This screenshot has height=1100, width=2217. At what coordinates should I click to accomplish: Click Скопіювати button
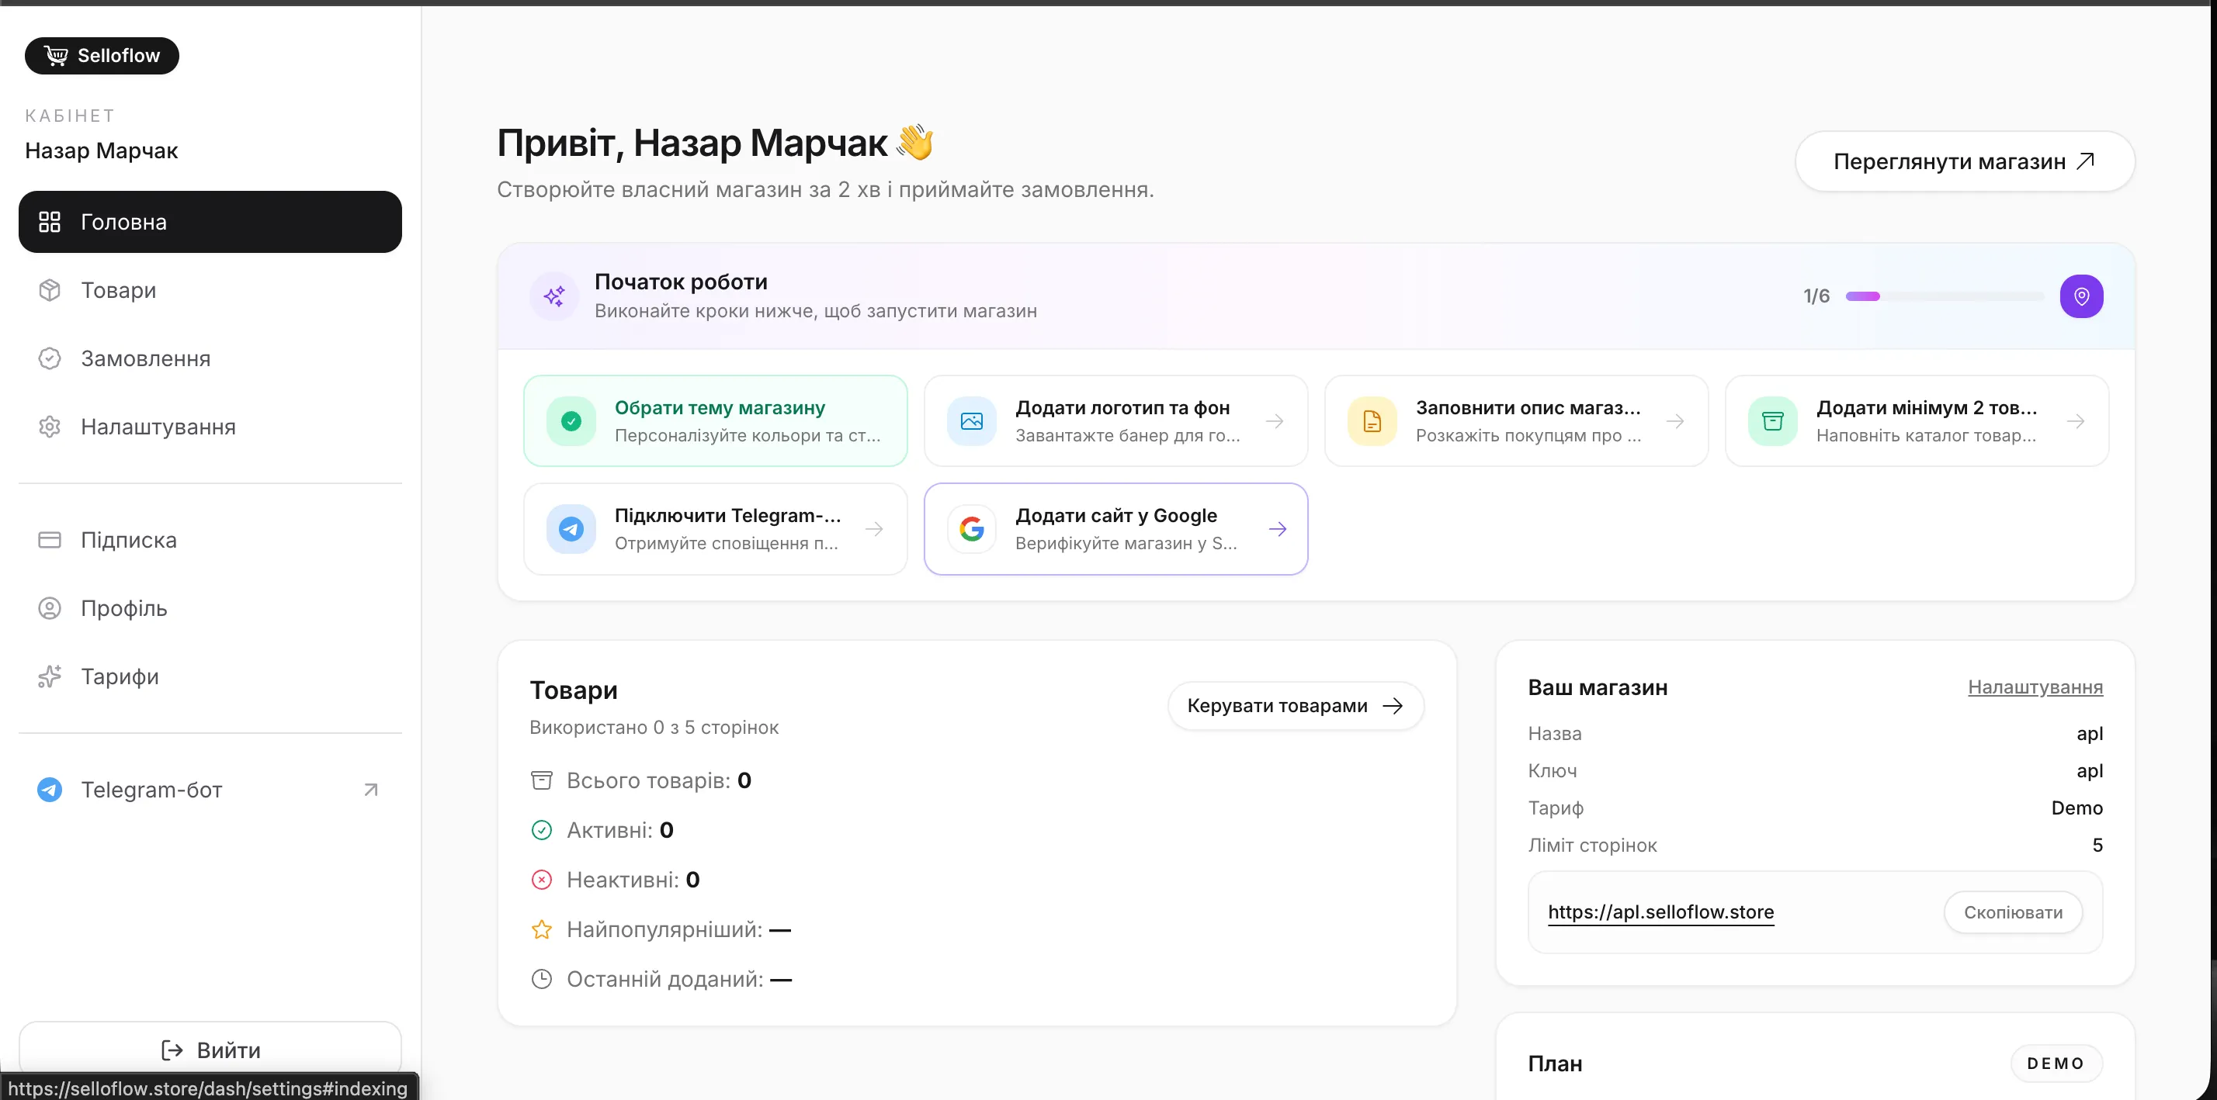click(x=2013, y=912)
